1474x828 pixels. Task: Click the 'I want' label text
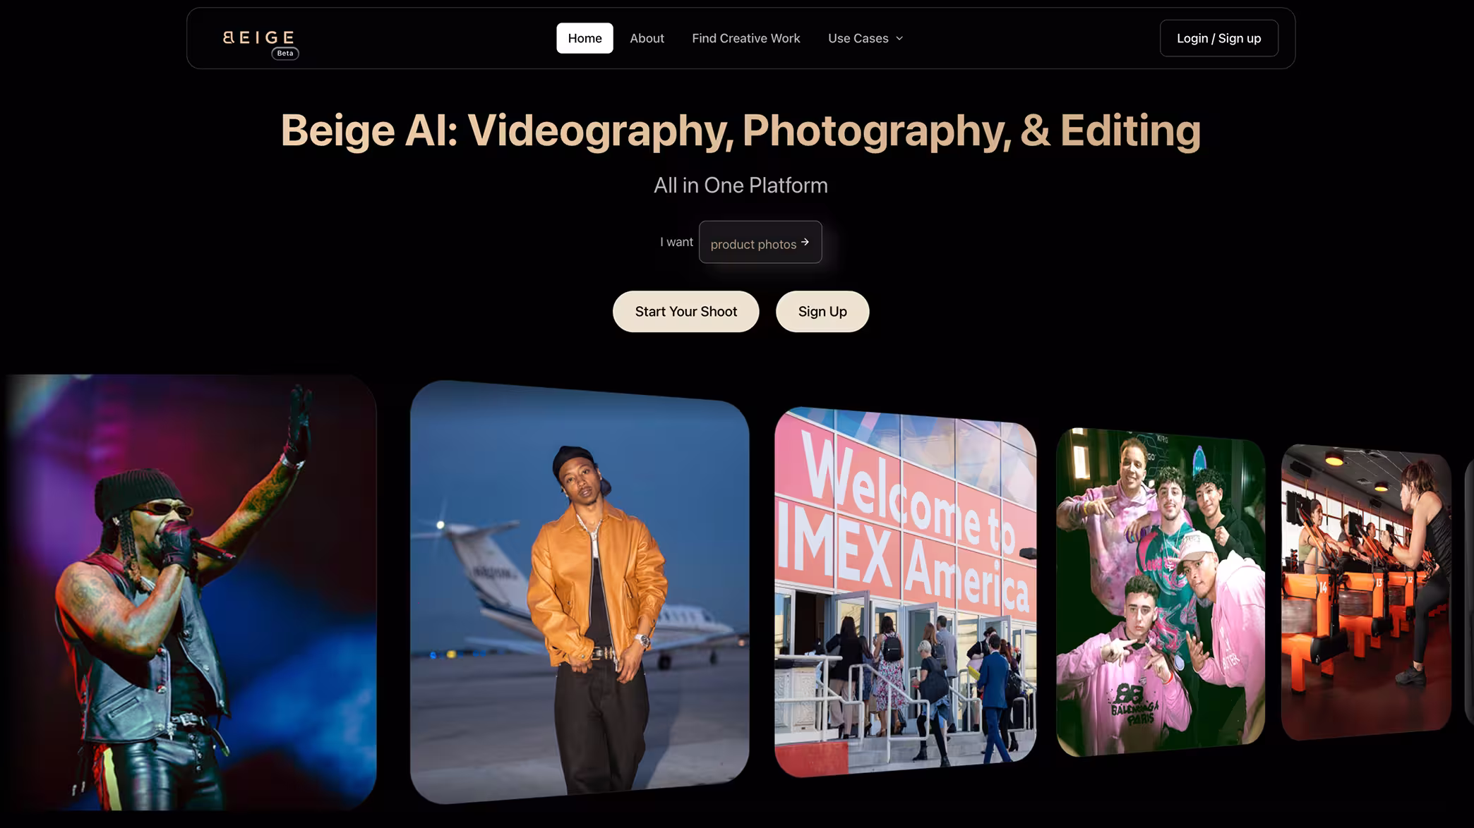676,242
